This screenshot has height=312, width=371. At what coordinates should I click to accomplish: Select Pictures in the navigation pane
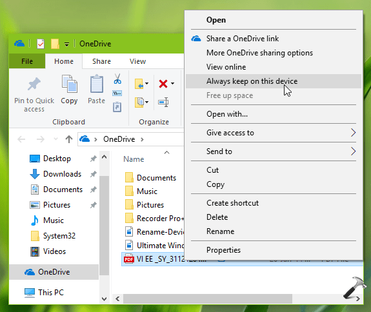tap(57, 205)
